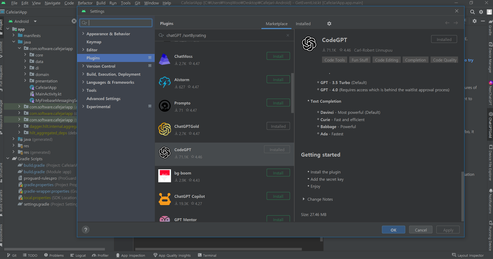493x259 pixels.
Task: Click the select opened file target icon
Action: pos(74,21)
